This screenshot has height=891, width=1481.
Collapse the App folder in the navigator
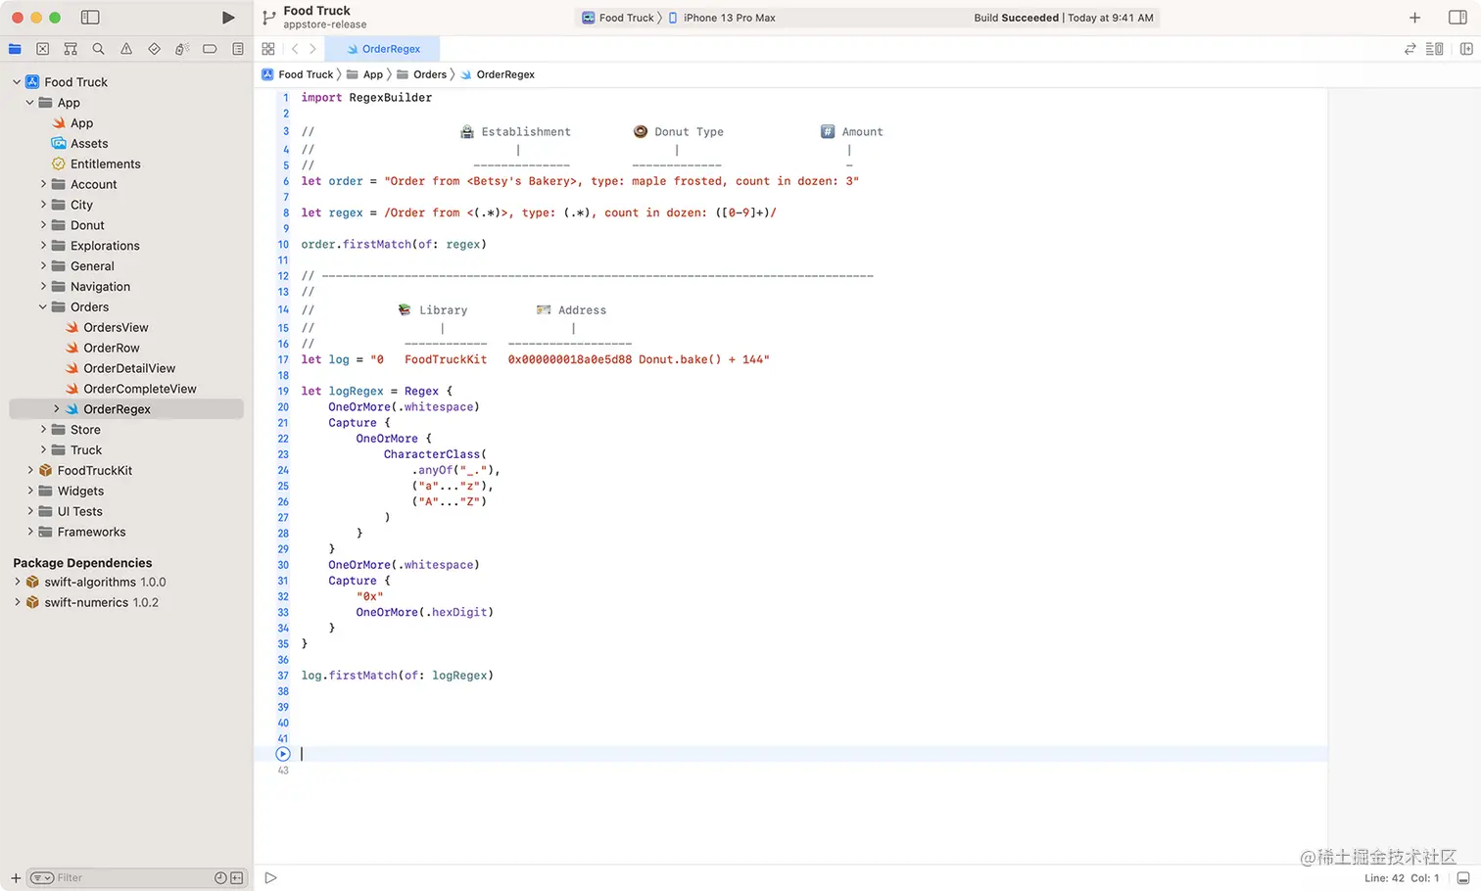pos(28,102)
